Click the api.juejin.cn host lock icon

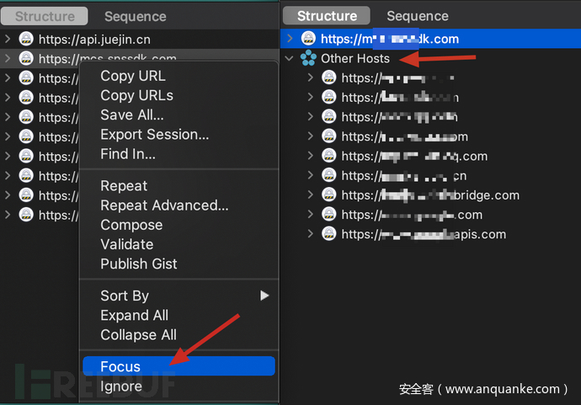click(26, 40)
